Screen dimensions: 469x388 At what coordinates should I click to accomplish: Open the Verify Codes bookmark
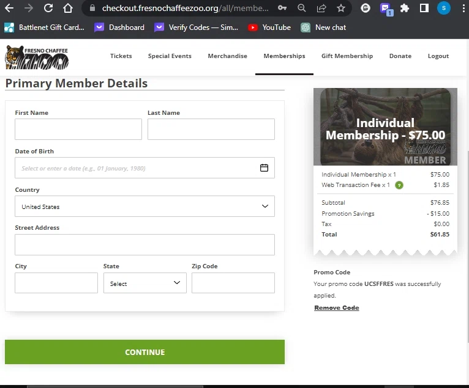click(x=196, y=27)
